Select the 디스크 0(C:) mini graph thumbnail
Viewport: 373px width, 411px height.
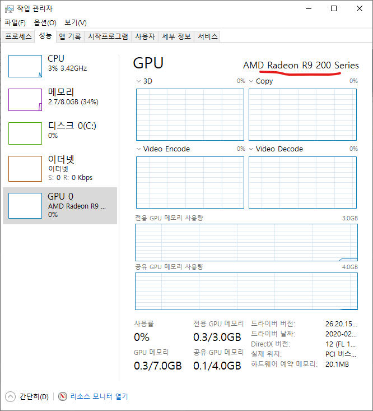[x=25, y=133]
